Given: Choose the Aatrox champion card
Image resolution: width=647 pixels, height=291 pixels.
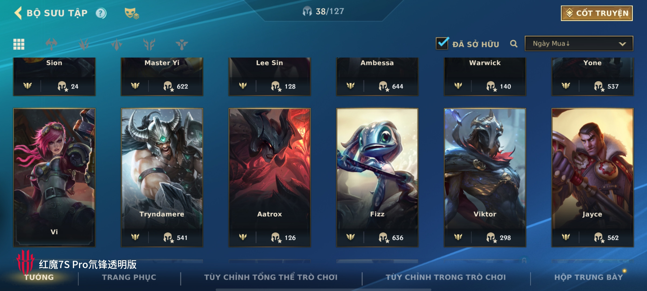Looking at the screenshot, I should tap(270, 178).
